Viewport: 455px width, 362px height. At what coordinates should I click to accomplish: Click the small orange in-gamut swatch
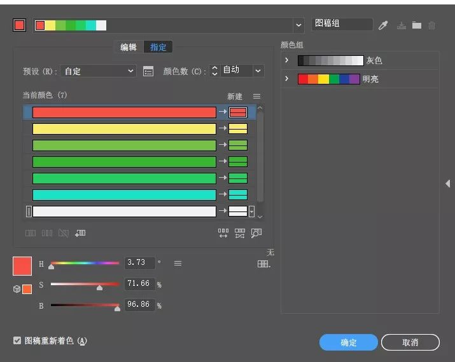(x=27, y=289)
